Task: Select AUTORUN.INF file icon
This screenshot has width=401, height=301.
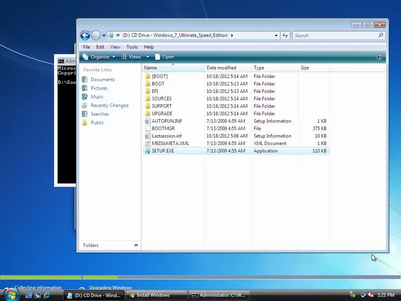Action: point(148,121)
